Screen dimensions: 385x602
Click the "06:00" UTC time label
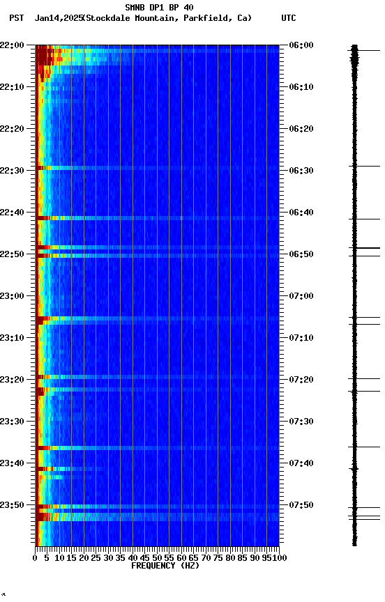[301, 45]
